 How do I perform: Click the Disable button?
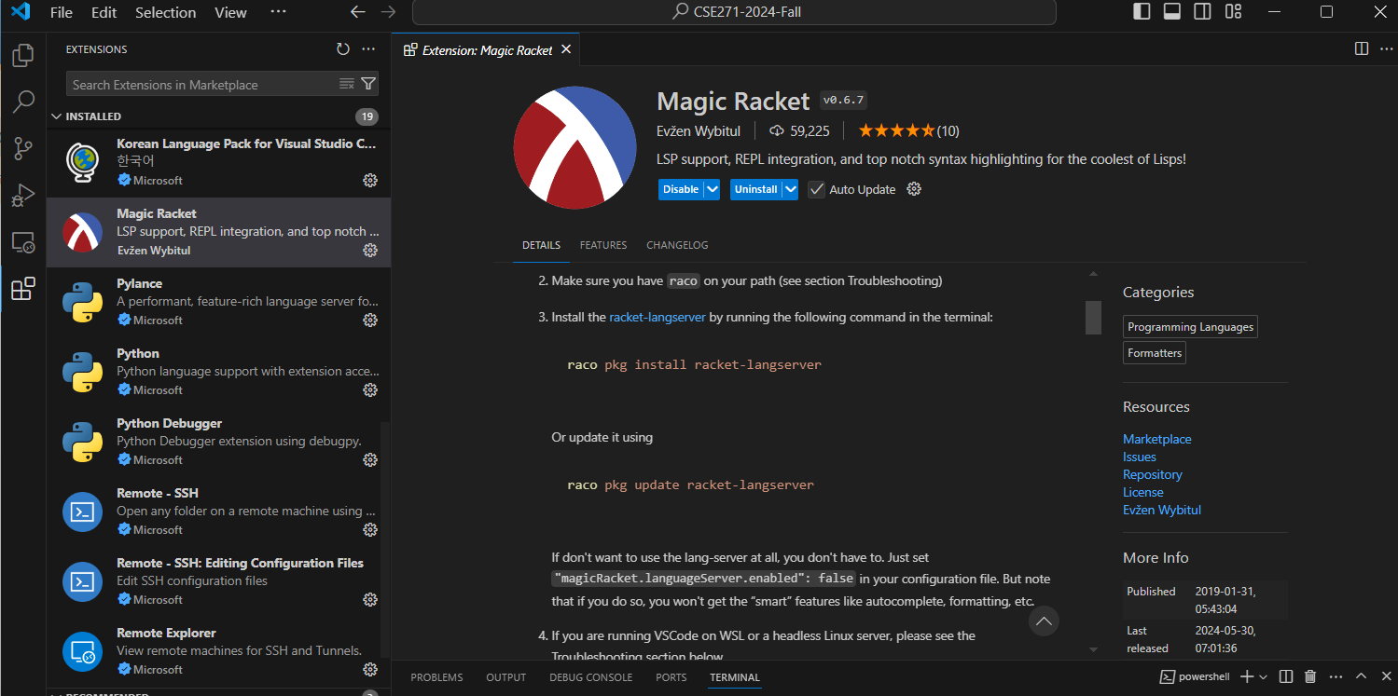[x=681, y=189]
